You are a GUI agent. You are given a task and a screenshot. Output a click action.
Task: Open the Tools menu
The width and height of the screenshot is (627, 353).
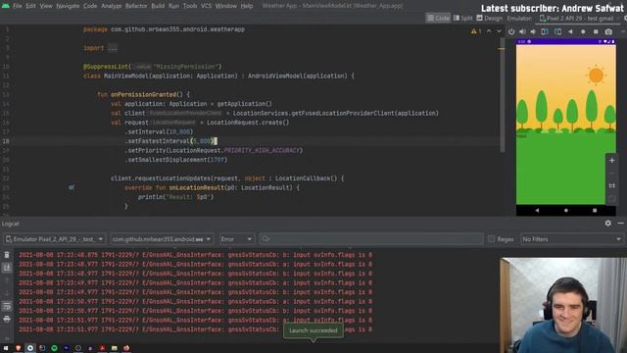189,6
